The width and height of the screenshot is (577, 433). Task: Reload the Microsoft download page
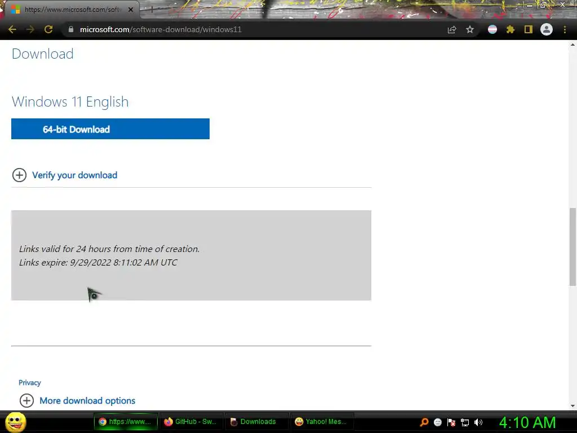pyautogui.click(x=48, y=29)
